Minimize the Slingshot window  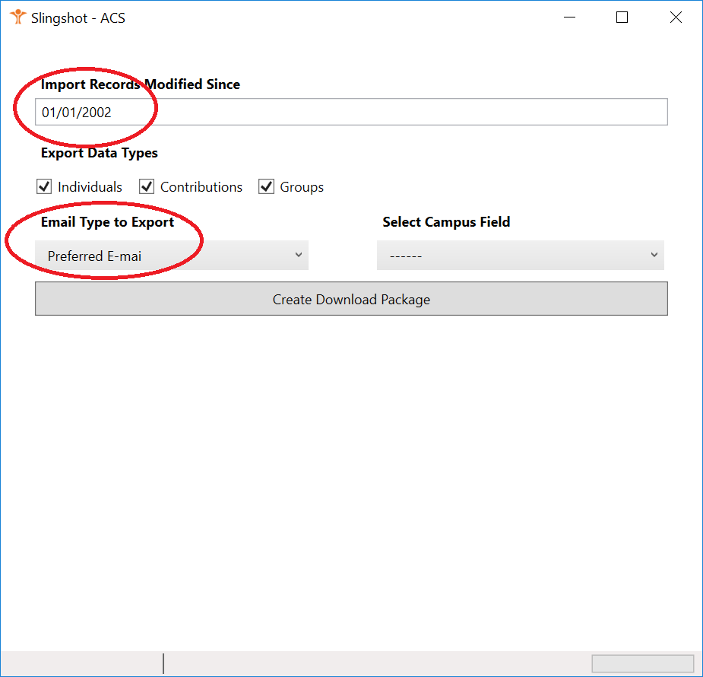click(x=569, y=17)
